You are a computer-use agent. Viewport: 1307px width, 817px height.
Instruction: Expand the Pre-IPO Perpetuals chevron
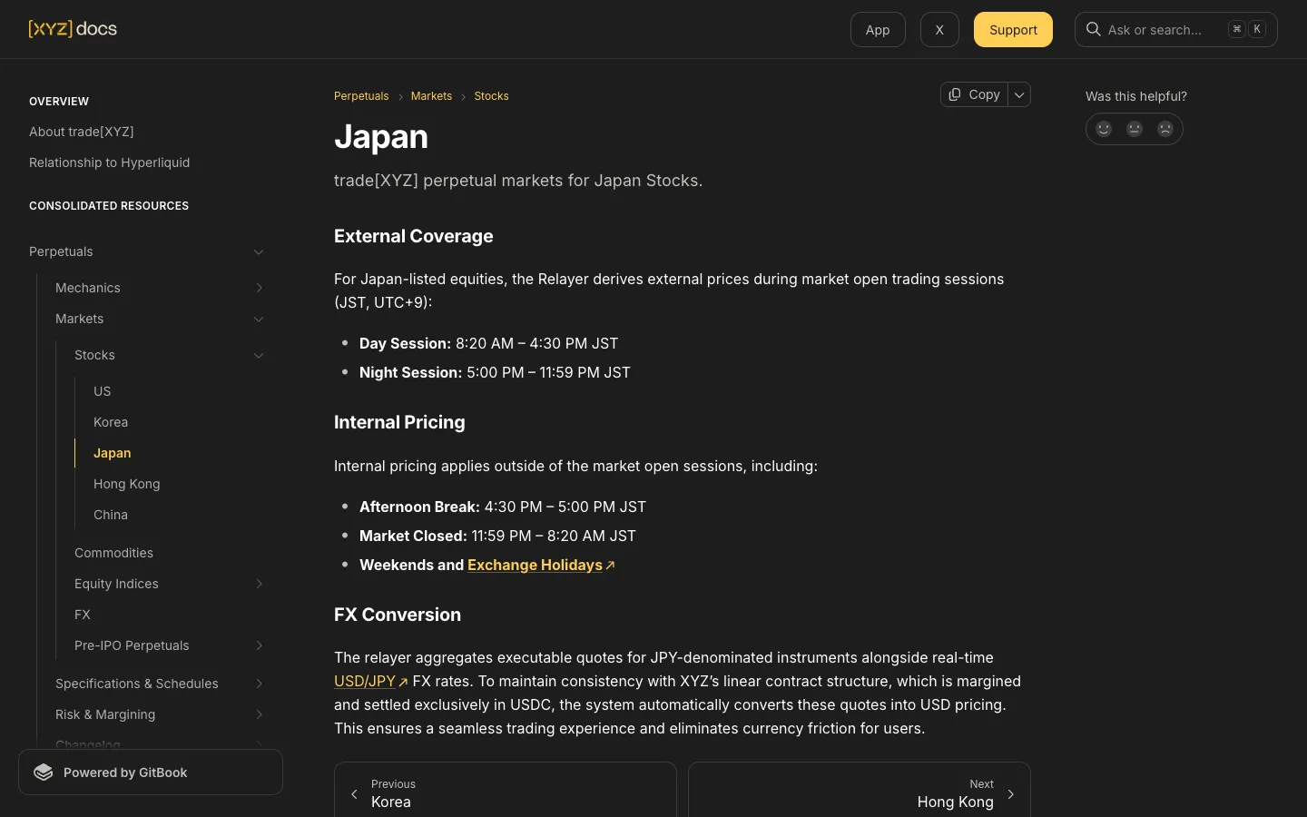259,645
